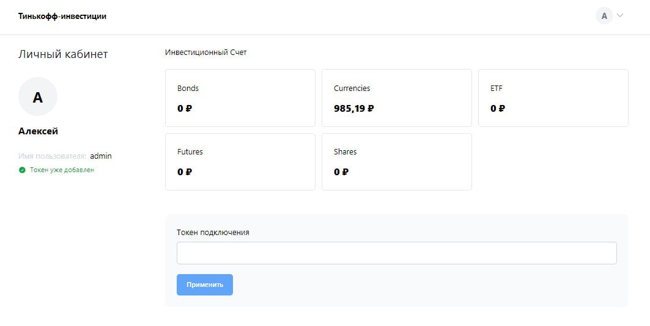Click the 985,19 ₽ currencies balance
Image resolution: width=650 pixels, height=326 pixels.
coord(353,109)
